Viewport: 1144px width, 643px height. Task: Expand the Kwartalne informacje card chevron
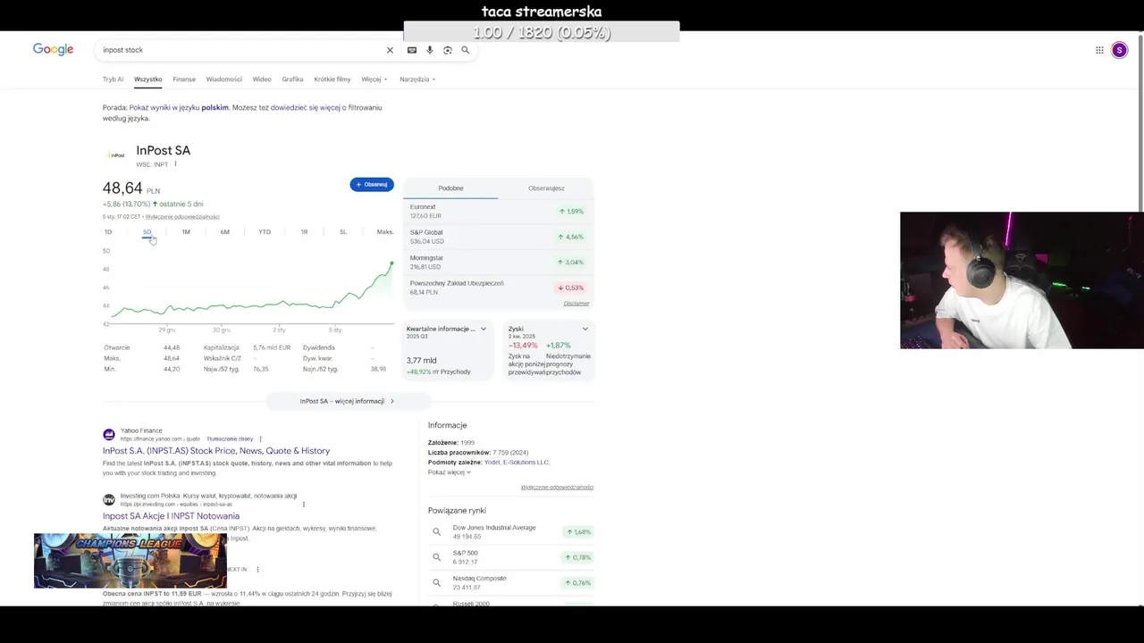click(484, 329)
